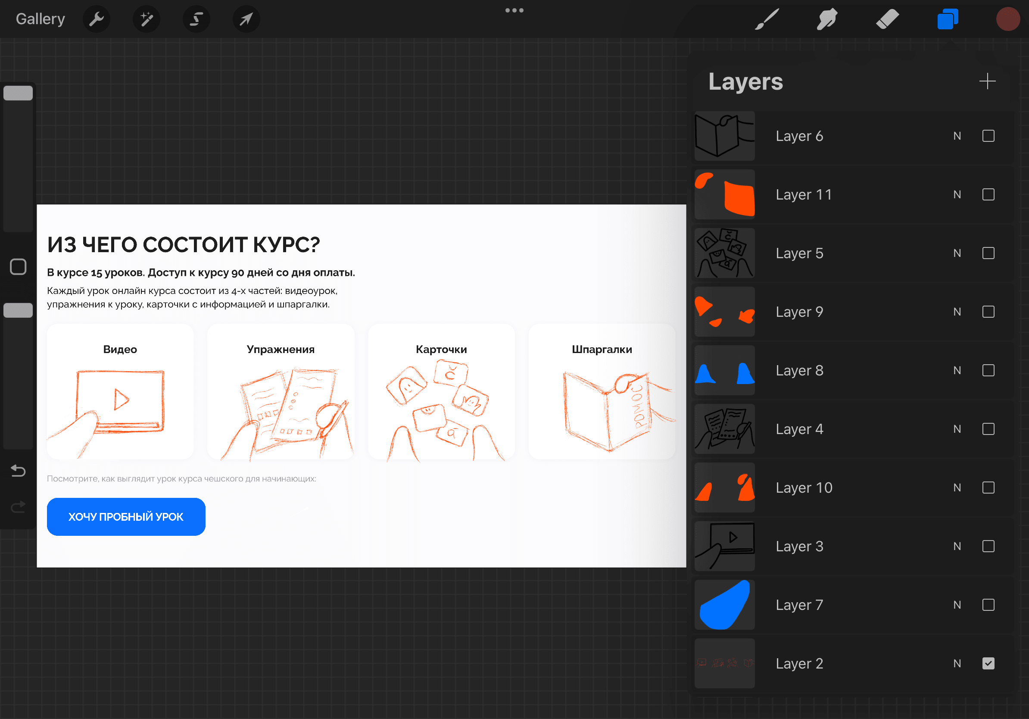Viewport: 1029px width, 719px height.
Task: Click the Карточки card on canvas
Action: (441, 391)
